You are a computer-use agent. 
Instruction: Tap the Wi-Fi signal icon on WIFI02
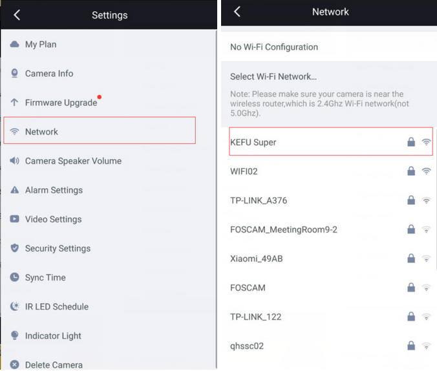426,171
